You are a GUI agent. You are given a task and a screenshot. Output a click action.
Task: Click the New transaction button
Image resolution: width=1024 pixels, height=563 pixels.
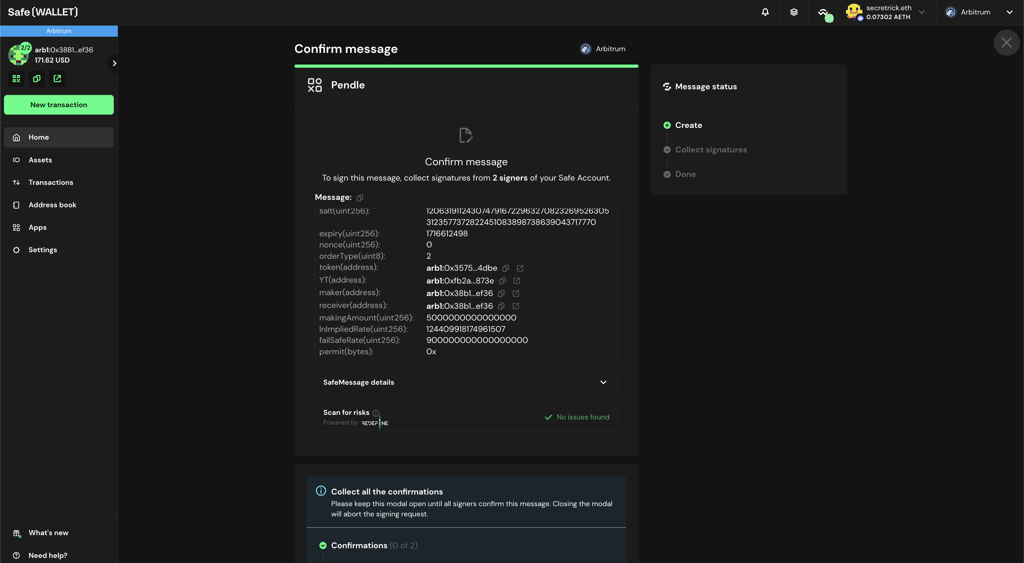(59, 105)
